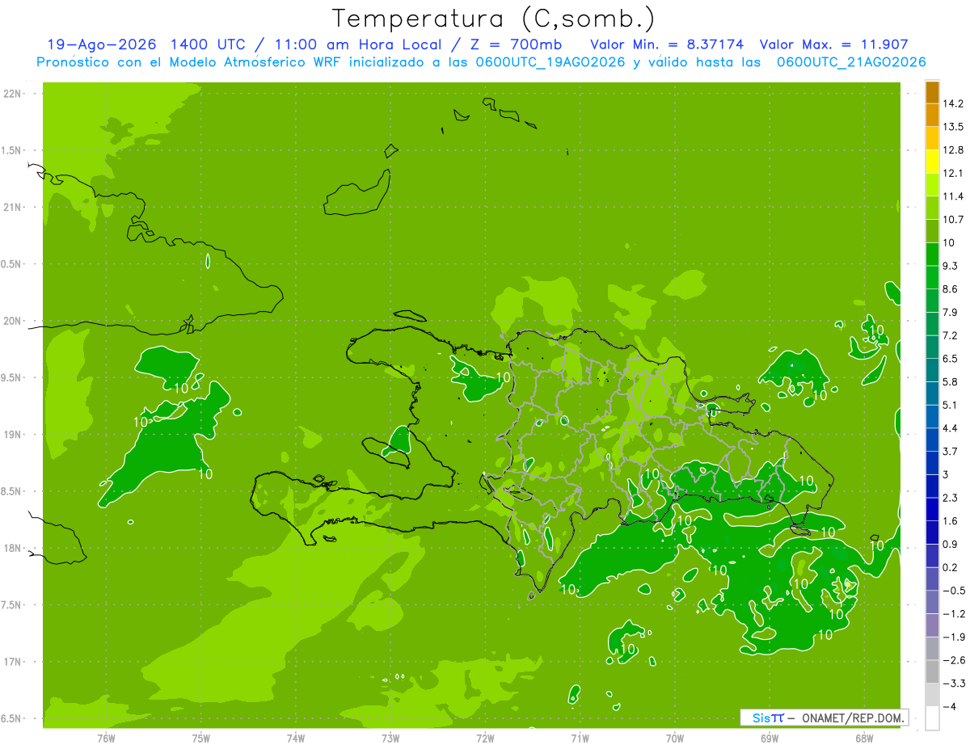Click the "ONAMET/REP.DOM." credit label

(854, 717)
